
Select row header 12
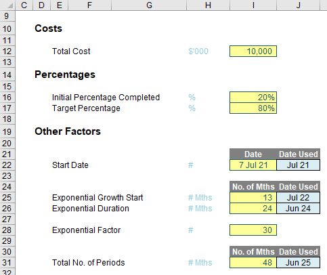click(x=7, y=51)
